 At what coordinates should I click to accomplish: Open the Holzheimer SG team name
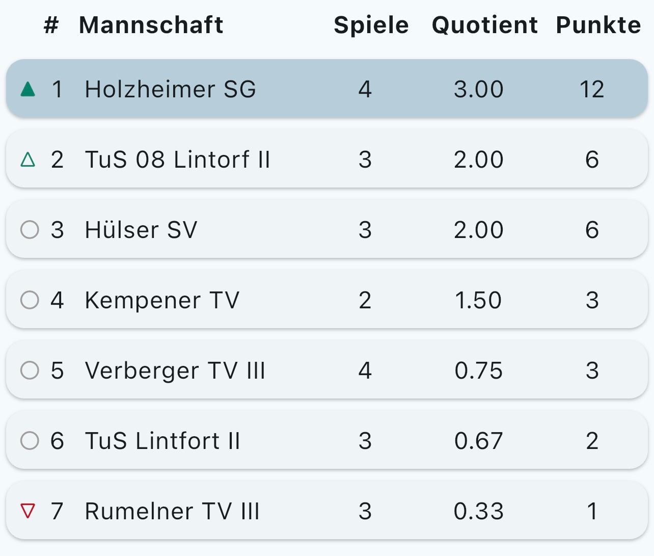coord(170,90)
